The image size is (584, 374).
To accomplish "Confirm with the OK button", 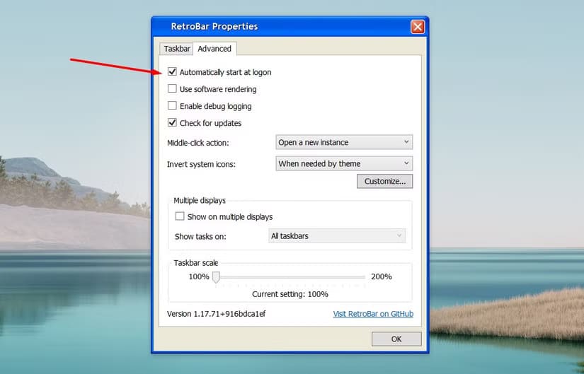I will [x=396, y=339].
